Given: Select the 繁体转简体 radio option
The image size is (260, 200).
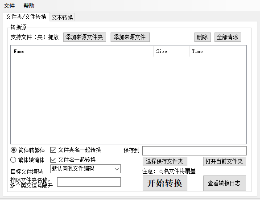Looking at the screenshot, I should [28, 160].
